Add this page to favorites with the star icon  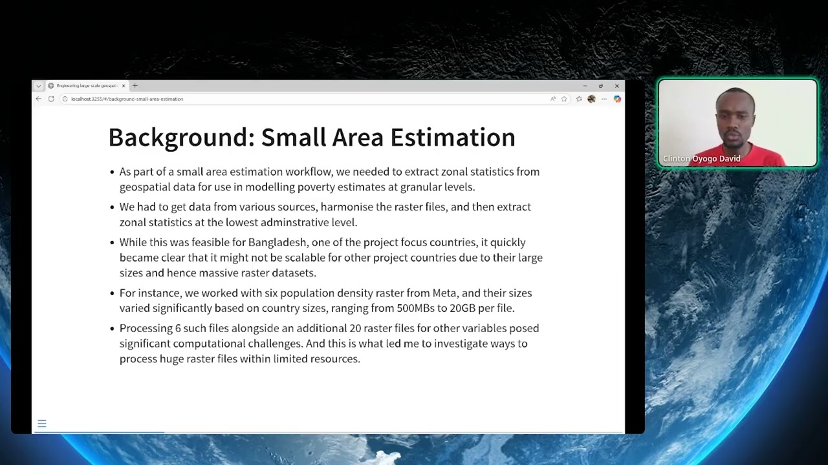(564, 99)
